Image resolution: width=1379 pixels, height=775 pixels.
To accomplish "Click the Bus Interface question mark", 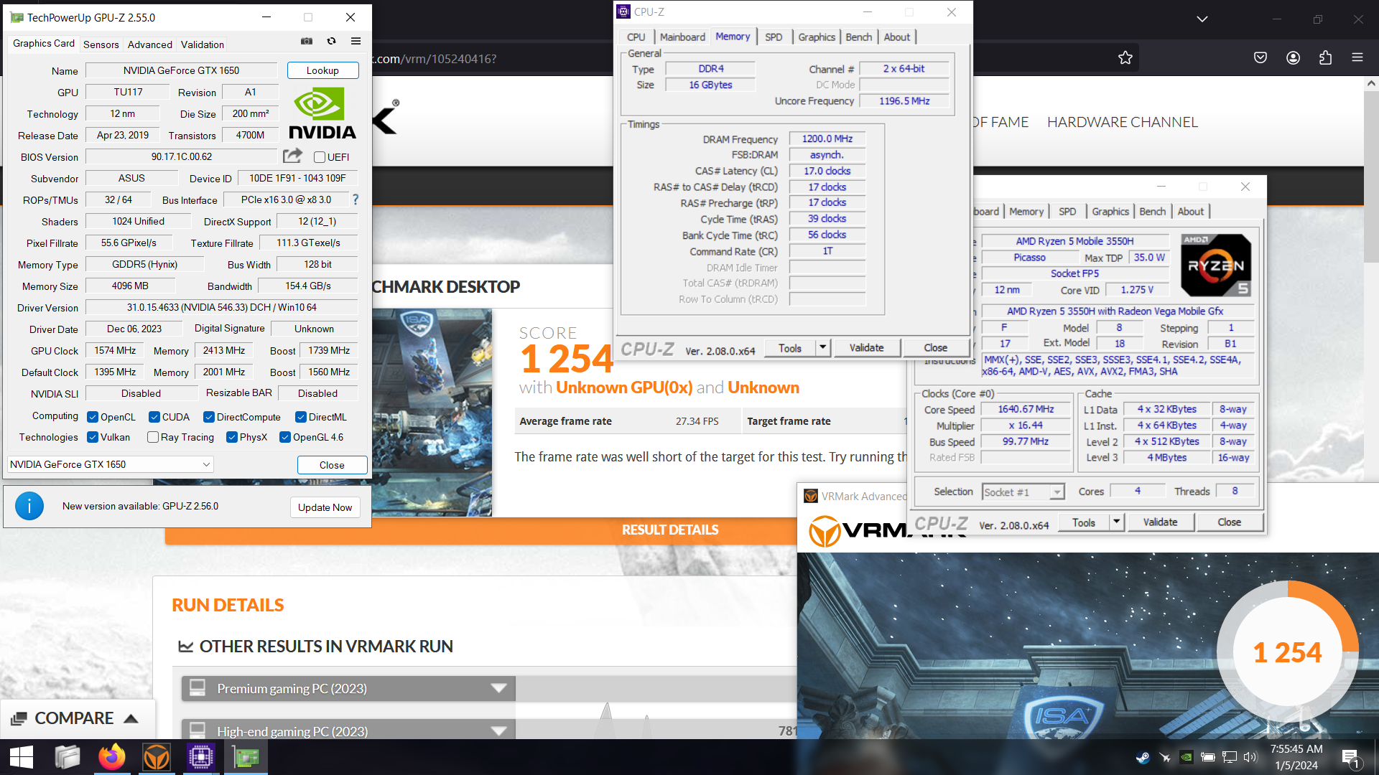I will pyautogui.click(x=356, y=199).
